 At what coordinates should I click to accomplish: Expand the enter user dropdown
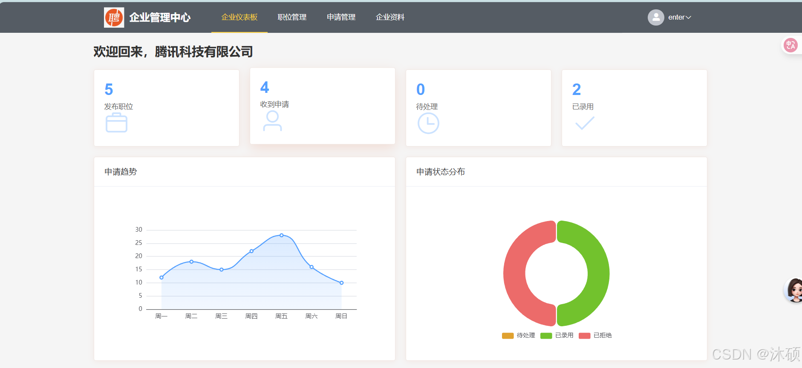tap(679, 17)
